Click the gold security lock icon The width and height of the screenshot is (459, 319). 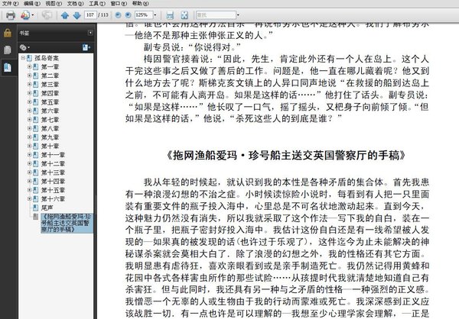pos(8,33)
